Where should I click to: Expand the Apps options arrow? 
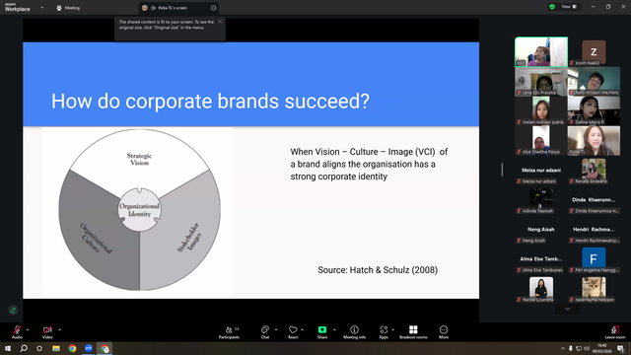[x=392, y=329]
